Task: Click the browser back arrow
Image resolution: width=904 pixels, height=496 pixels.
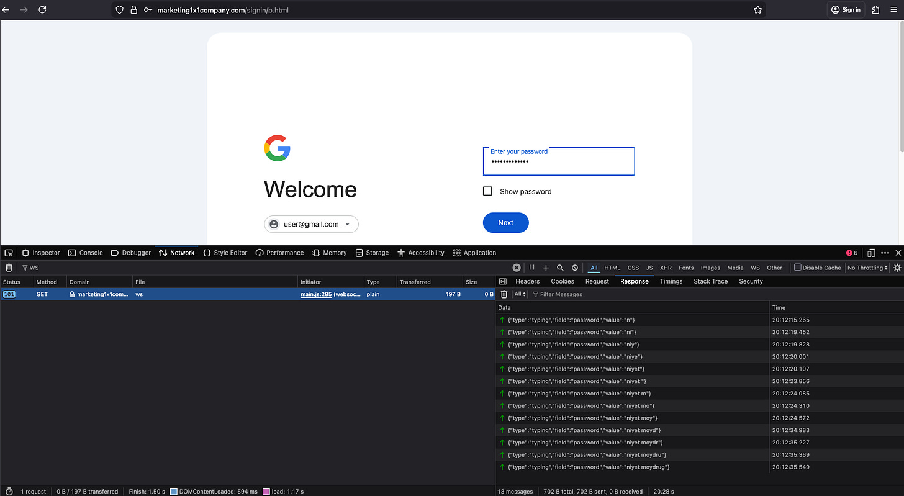Action: 6,10
